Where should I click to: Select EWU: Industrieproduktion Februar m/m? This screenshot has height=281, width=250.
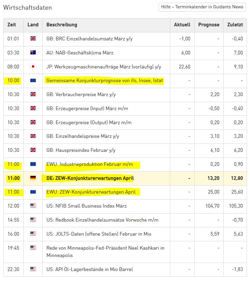tap(89, 164)
